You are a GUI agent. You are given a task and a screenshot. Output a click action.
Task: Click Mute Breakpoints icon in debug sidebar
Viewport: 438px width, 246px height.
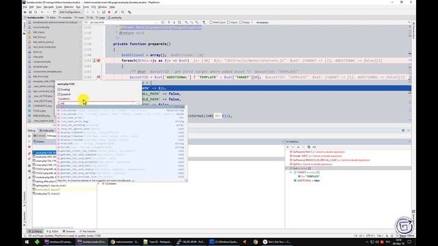(29, 159)
